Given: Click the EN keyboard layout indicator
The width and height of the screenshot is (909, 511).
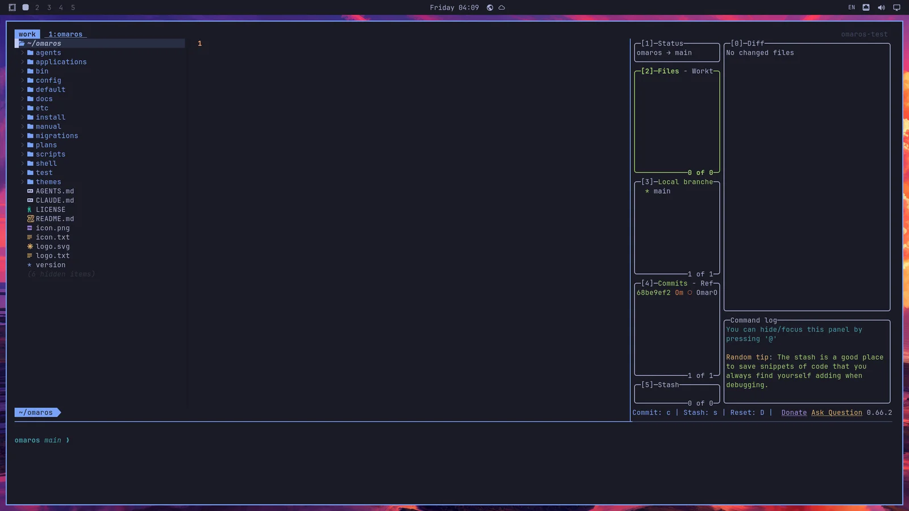Looking at the screenshot, I should point(852,7).
